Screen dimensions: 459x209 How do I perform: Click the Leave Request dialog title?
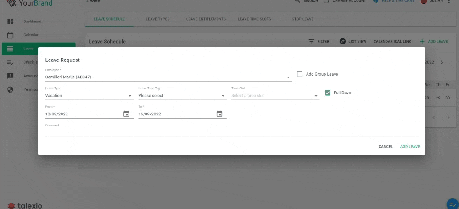pos(62,60)
